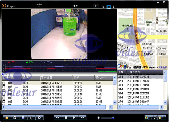
Task: Tick the checkbox for file 001
Action: click(4, 83)
